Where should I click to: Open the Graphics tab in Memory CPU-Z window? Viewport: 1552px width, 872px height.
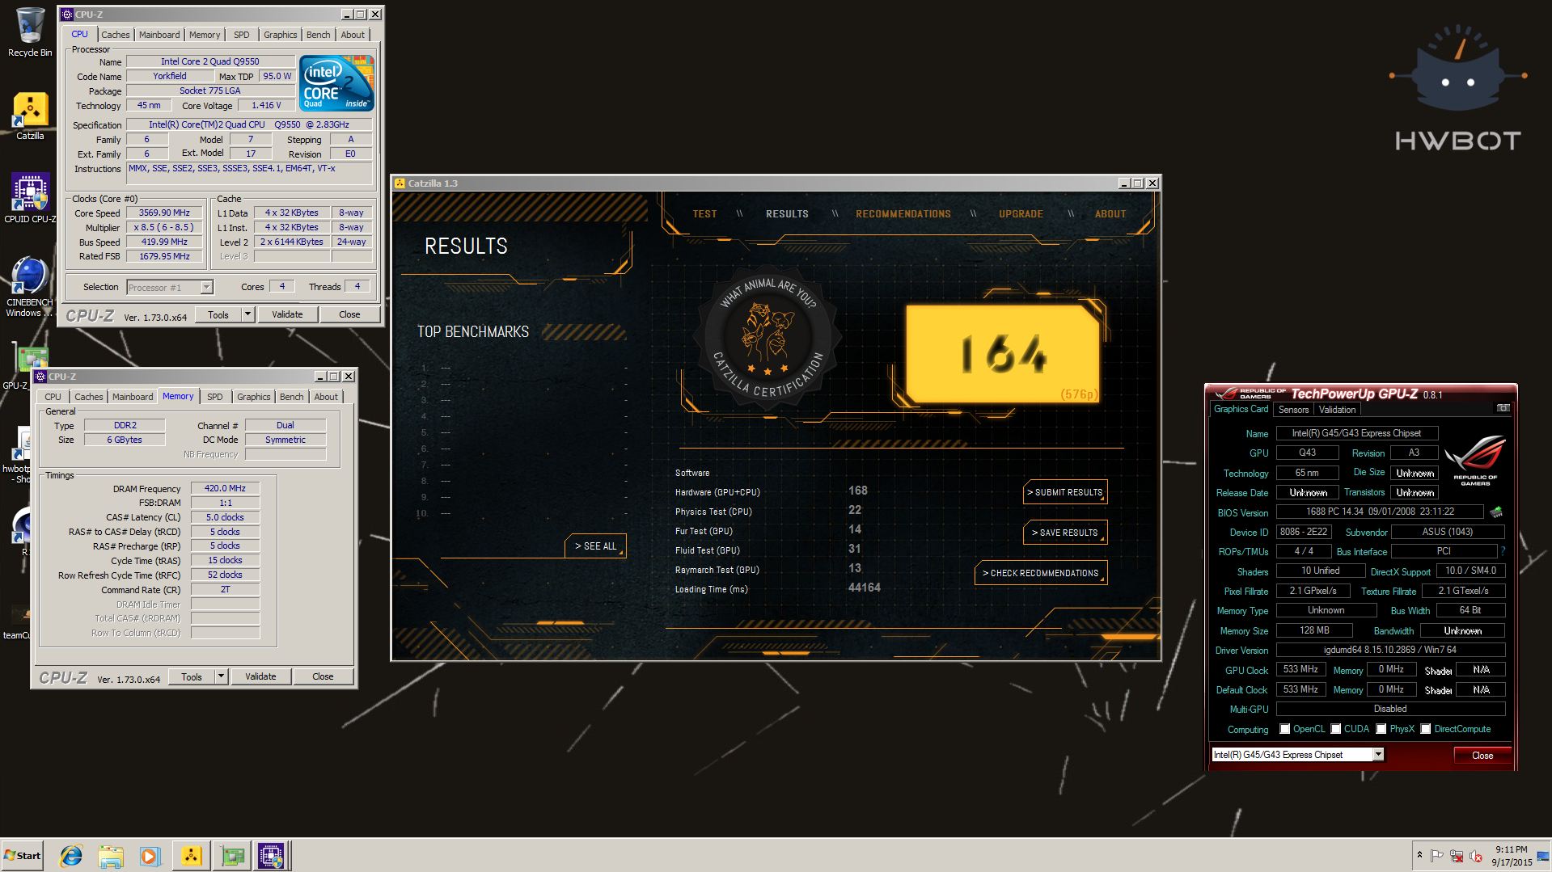[254, 397]
